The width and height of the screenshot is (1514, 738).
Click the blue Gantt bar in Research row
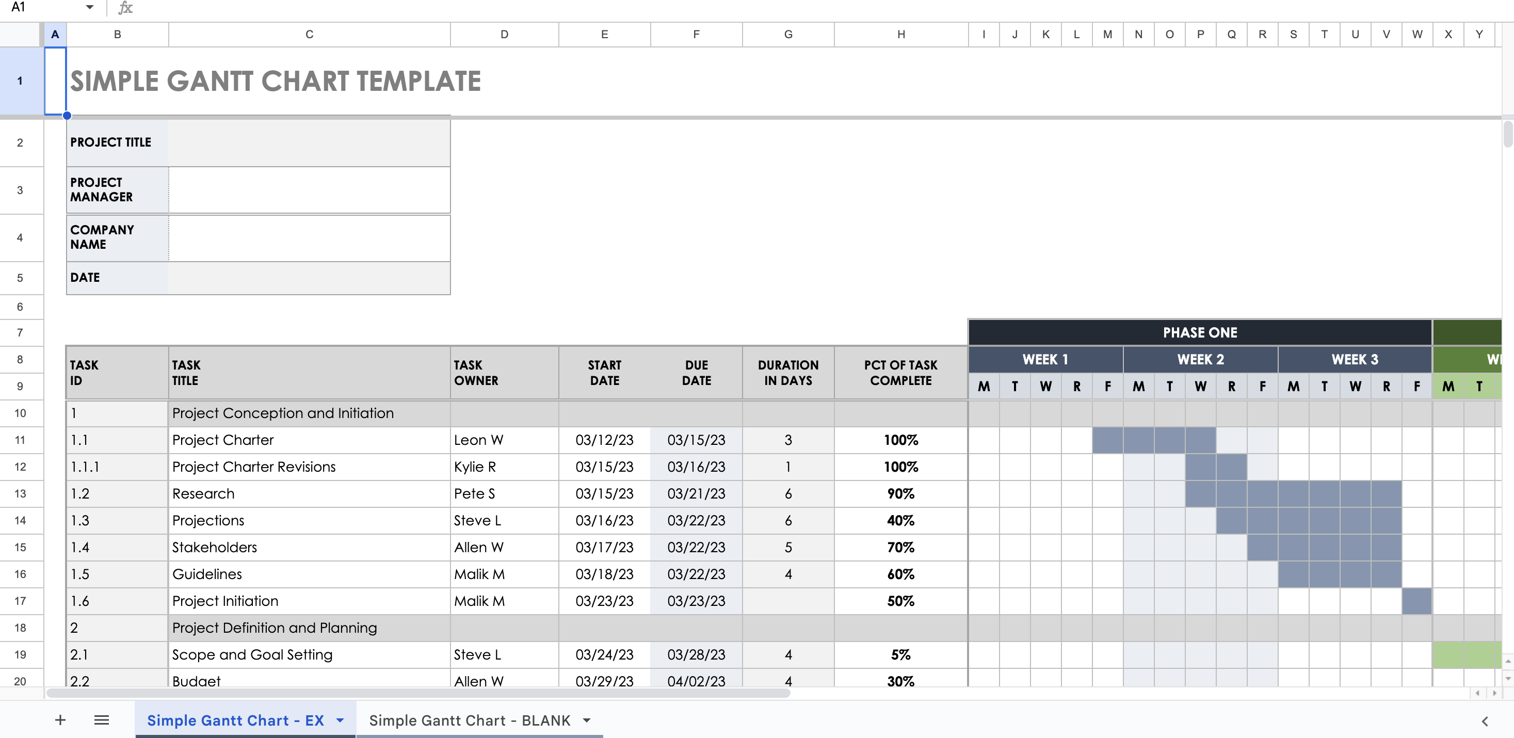pos(1293,493)
